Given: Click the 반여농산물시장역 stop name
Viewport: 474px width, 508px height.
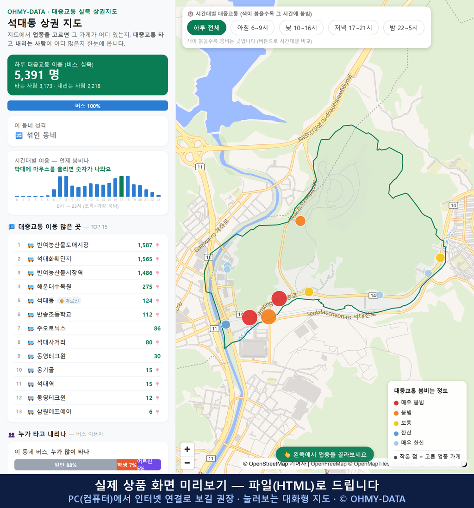Looking at the screenshot, I should click(x=60, y=273).
